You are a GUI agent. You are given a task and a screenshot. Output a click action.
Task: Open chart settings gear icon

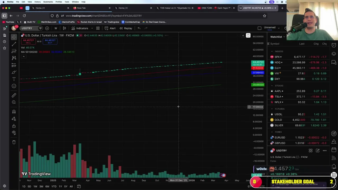pyautogui.click(x=4, y=186)
